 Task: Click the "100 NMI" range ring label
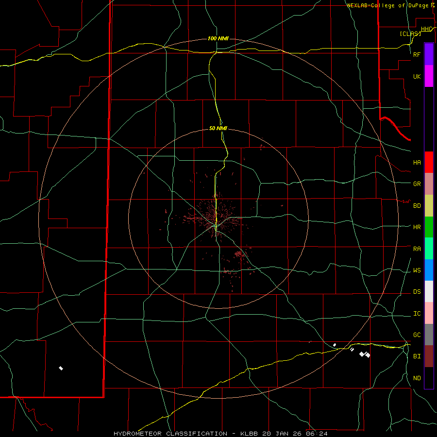click(x=218, y=38)
